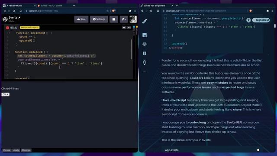Go back in the left browser window
The width and height of the screenshot is (277, 156).
(5, 11)
